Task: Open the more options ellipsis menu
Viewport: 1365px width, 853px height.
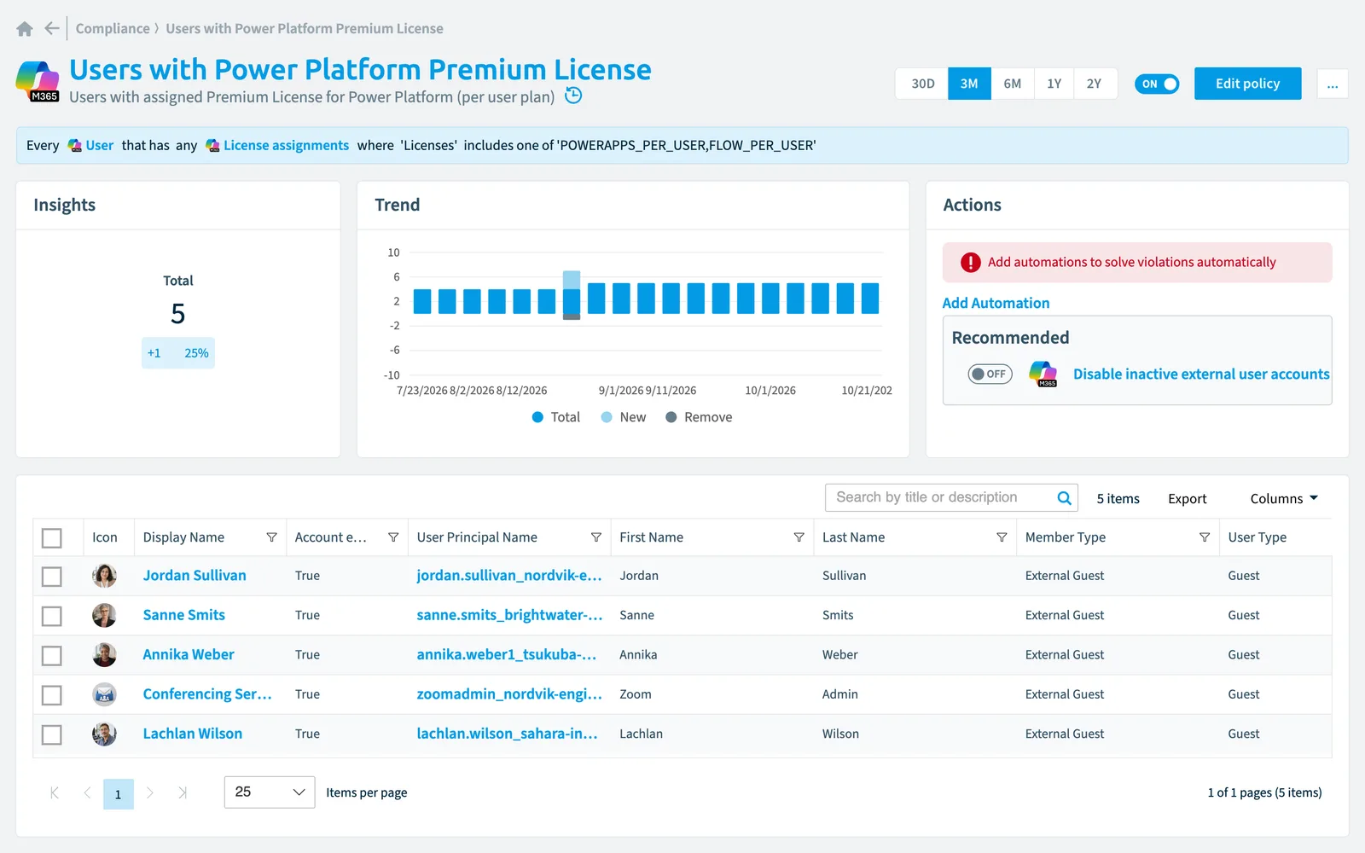Action: pyautogui.click(x=1333, y=84)
